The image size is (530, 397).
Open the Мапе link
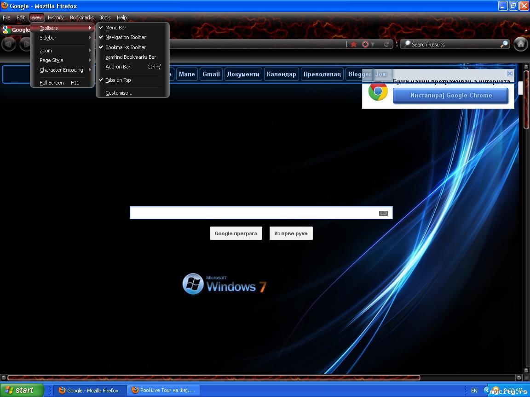[x=187, y=74]
